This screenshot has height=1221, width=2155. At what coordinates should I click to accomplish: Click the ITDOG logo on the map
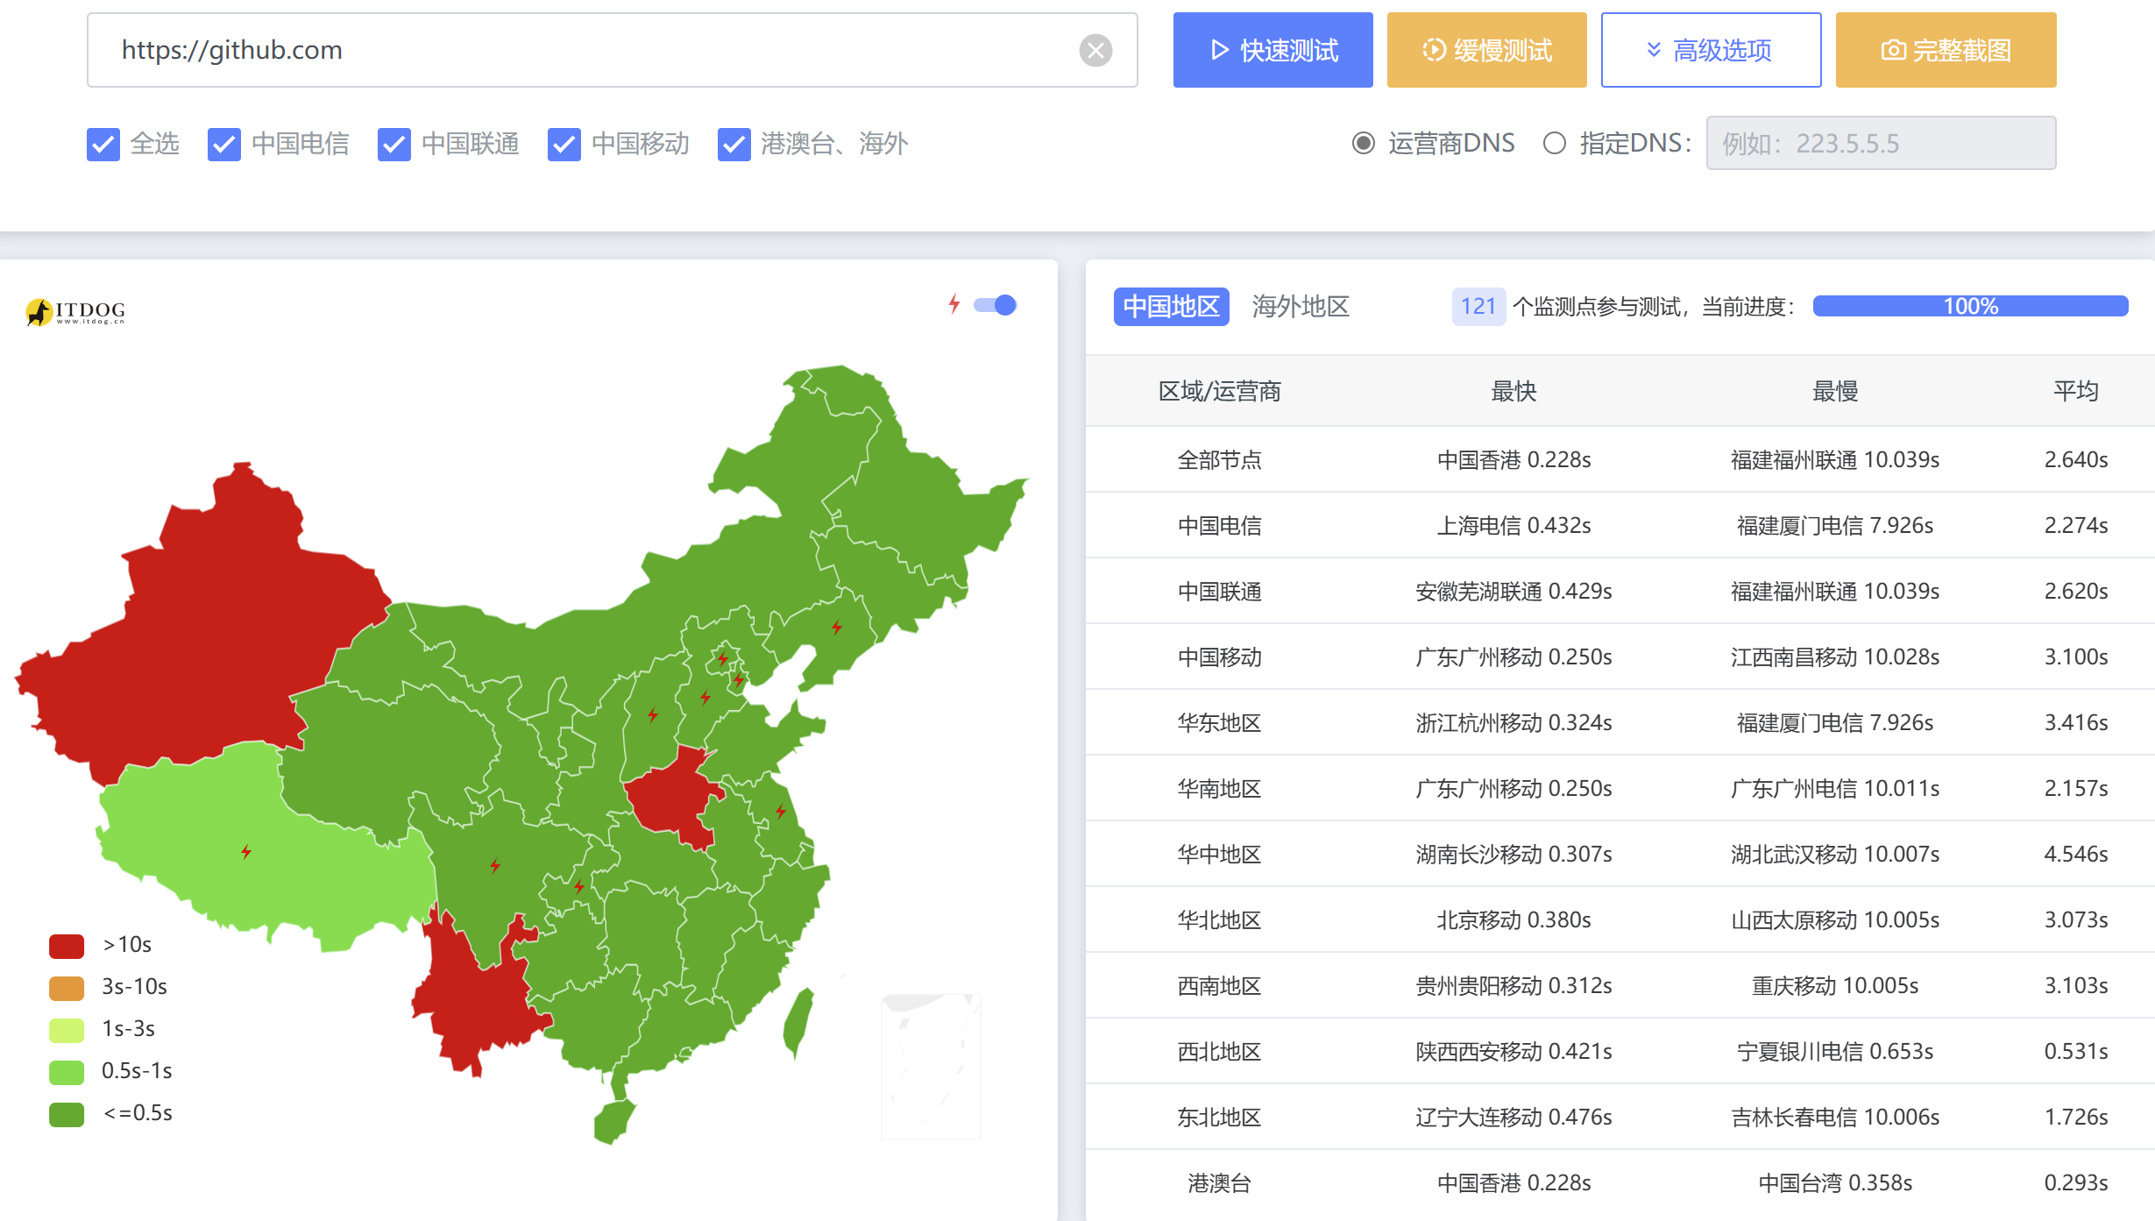(75, 311)
